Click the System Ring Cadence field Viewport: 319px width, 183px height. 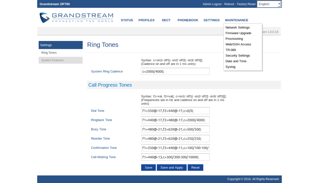pos(175,71)
